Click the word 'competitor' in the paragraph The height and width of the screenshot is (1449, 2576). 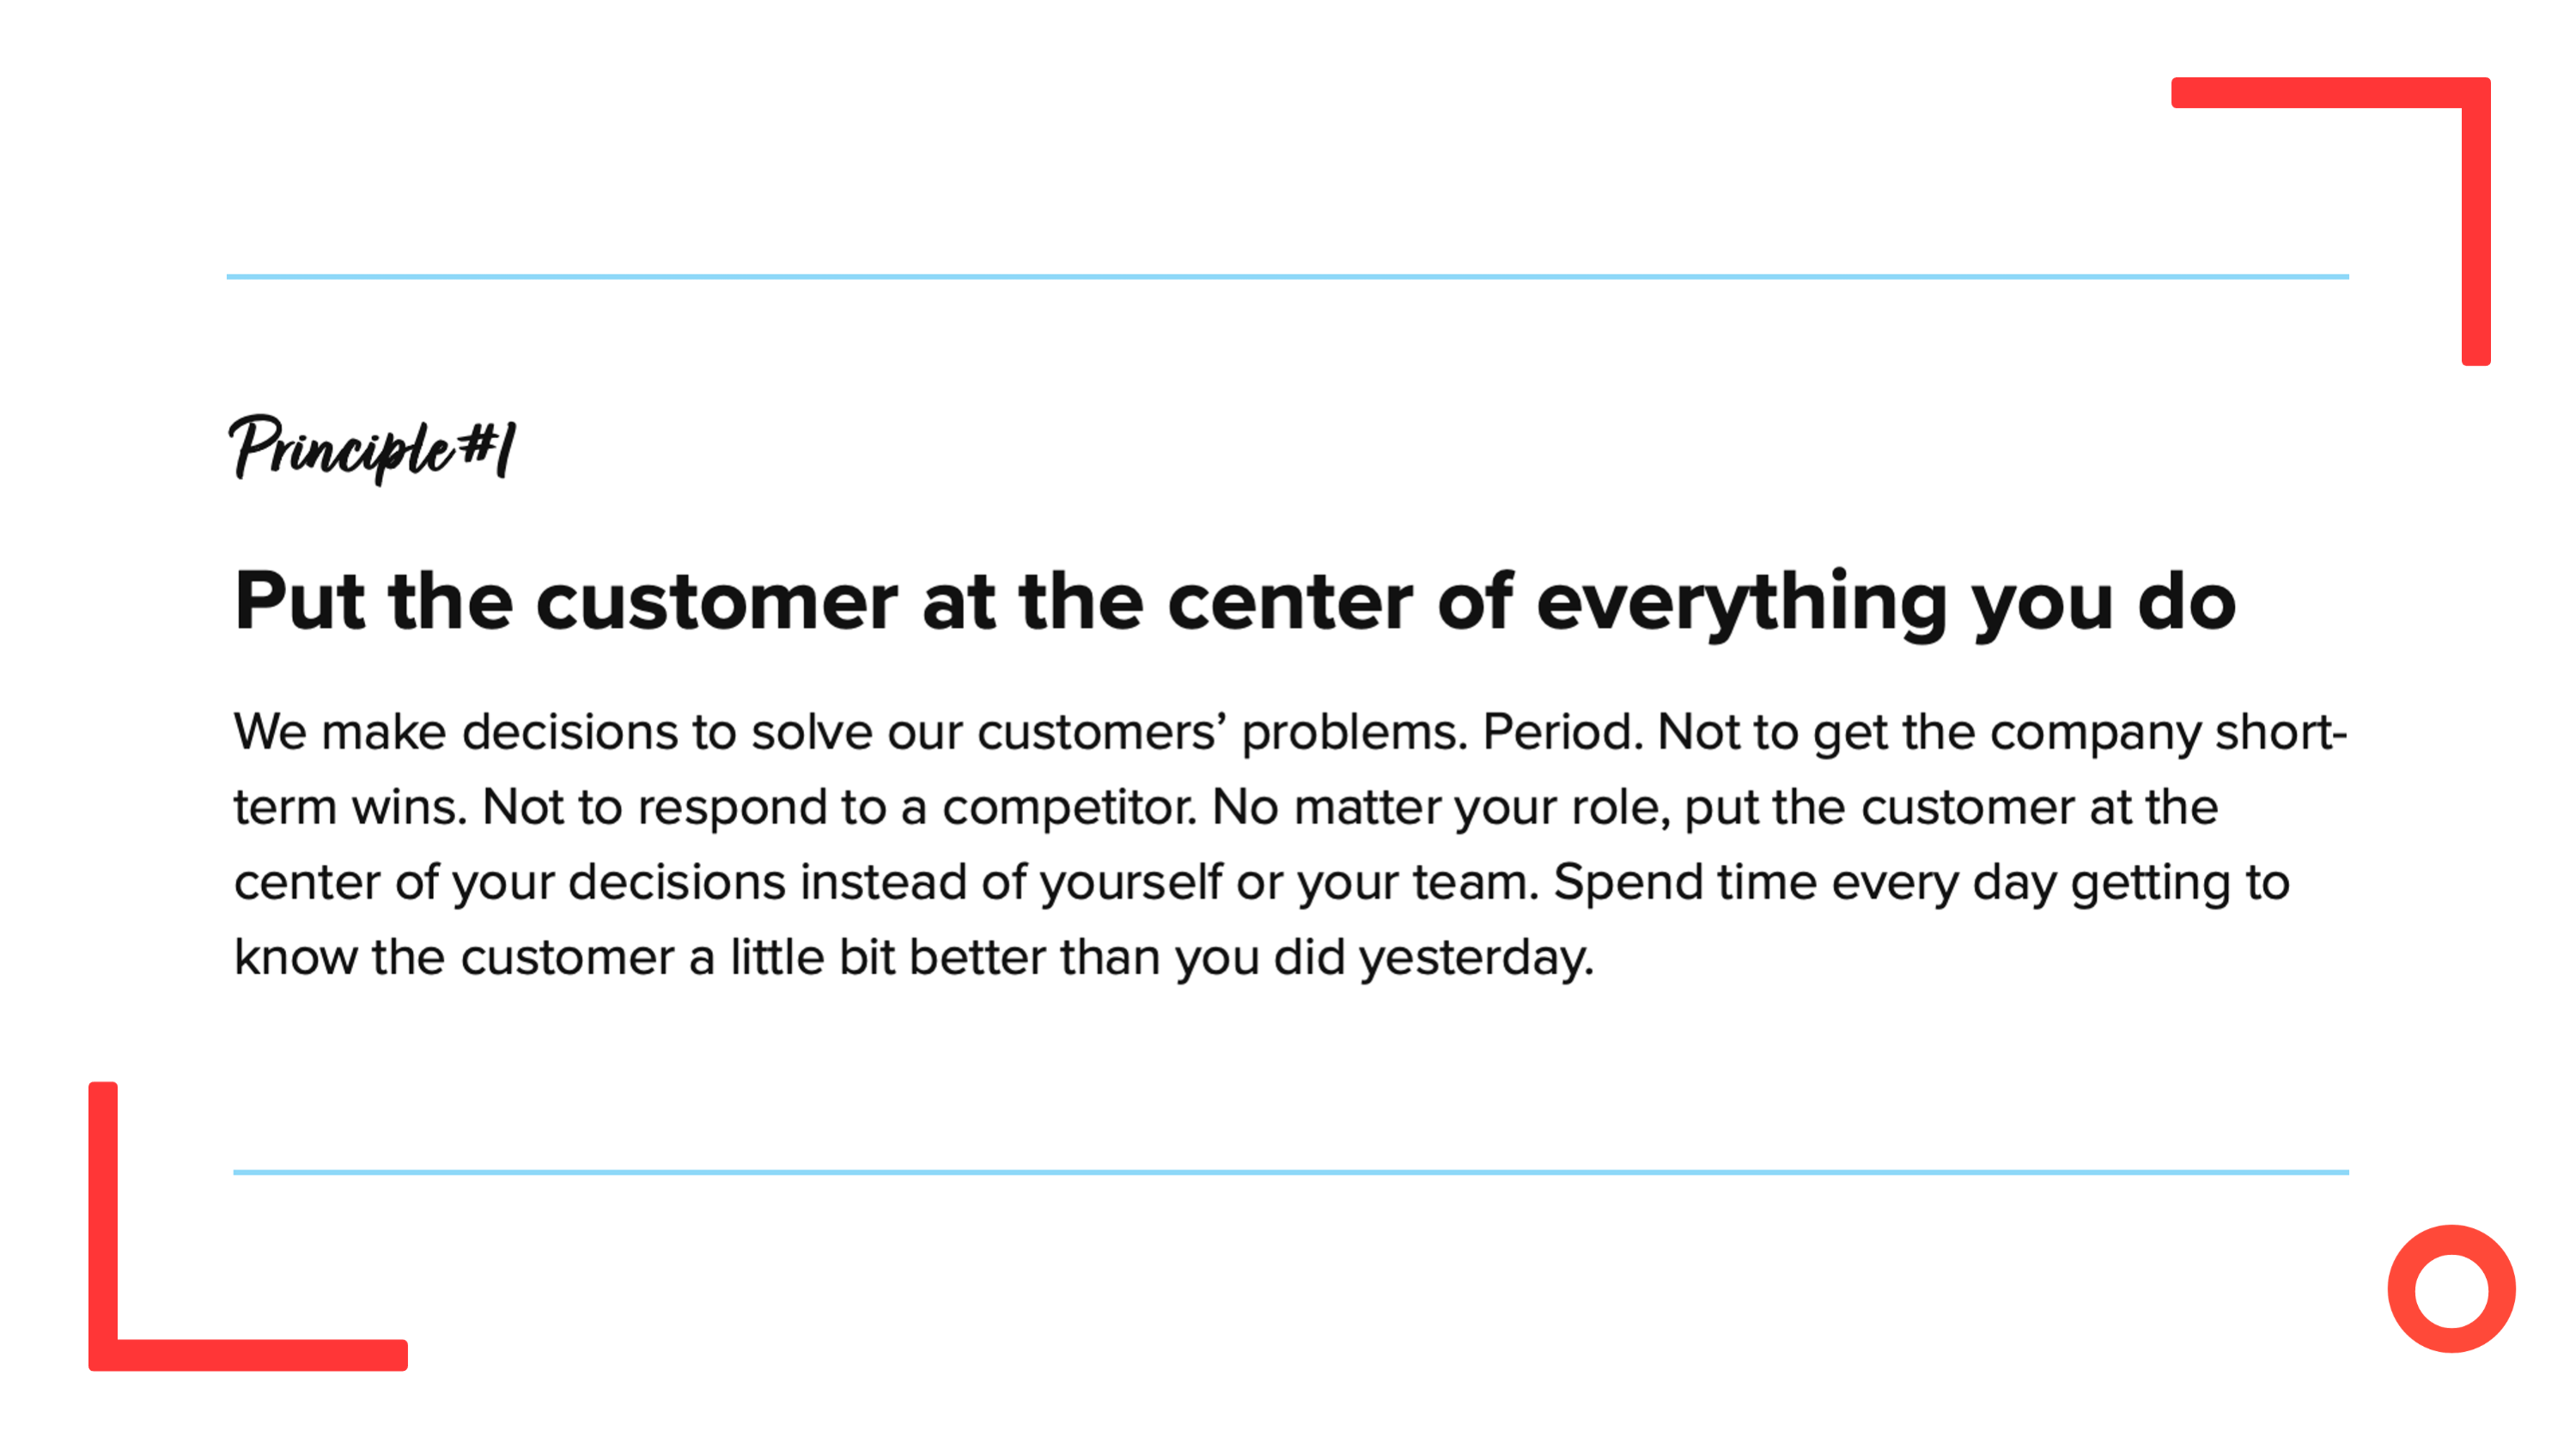pyautogui.click(x=1068, y=807)
